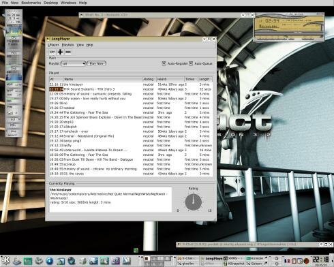Screen dimensions: 334x267
Task: Click the LongPlayer taskbar button
Action: click(x=211, y=258)
